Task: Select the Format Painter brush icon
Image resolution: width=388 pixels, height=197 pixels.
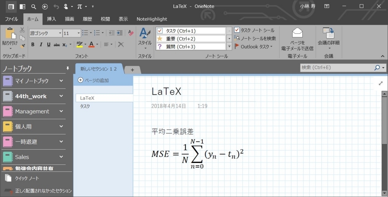Action: [22, 46]
